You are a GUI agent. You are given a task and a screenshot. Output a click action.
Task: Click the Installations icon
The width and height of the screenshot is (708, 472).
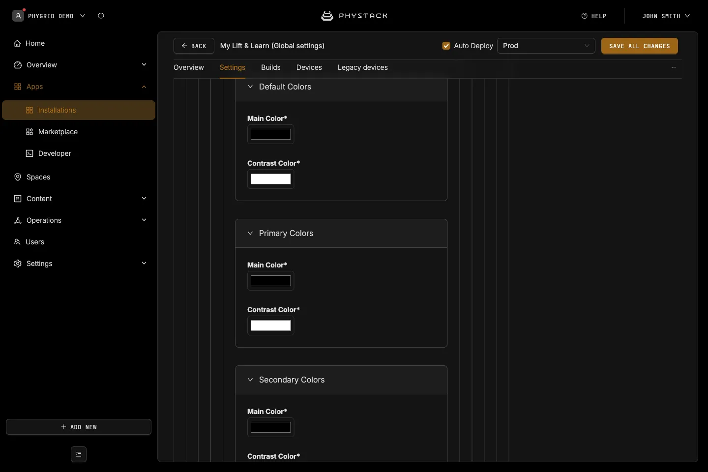pyautogui.click(x=29, y=110)
